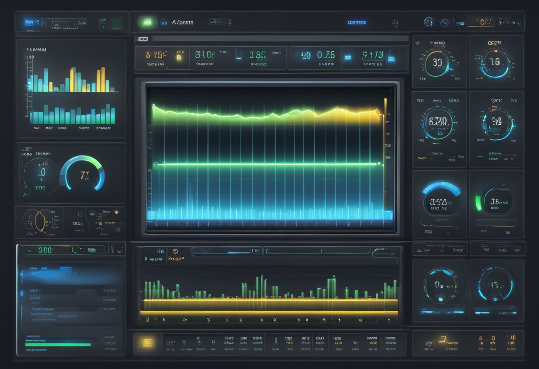This screenshot has height=369, width=539.
Task: Toggle the green square switch in top-left panel
Action: coord(117,23)
